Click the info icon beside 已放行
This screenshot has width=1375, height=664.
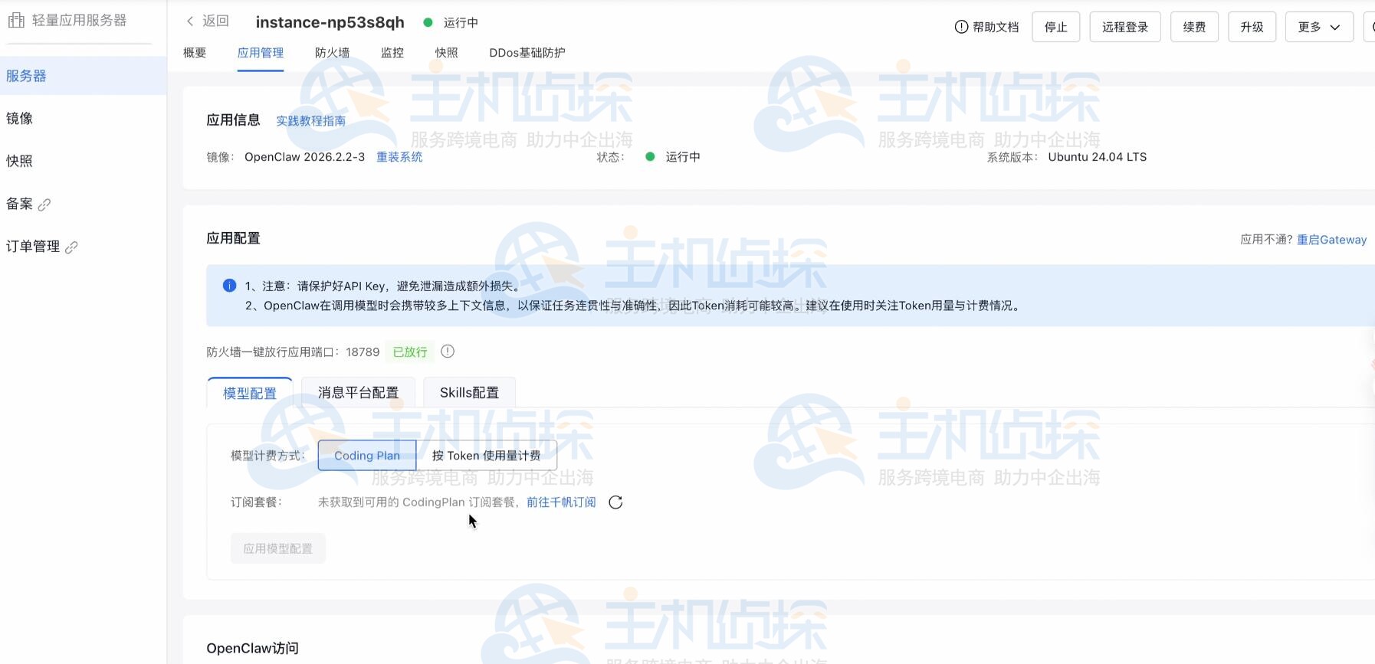pyautogui.click(x=448, y=352)
